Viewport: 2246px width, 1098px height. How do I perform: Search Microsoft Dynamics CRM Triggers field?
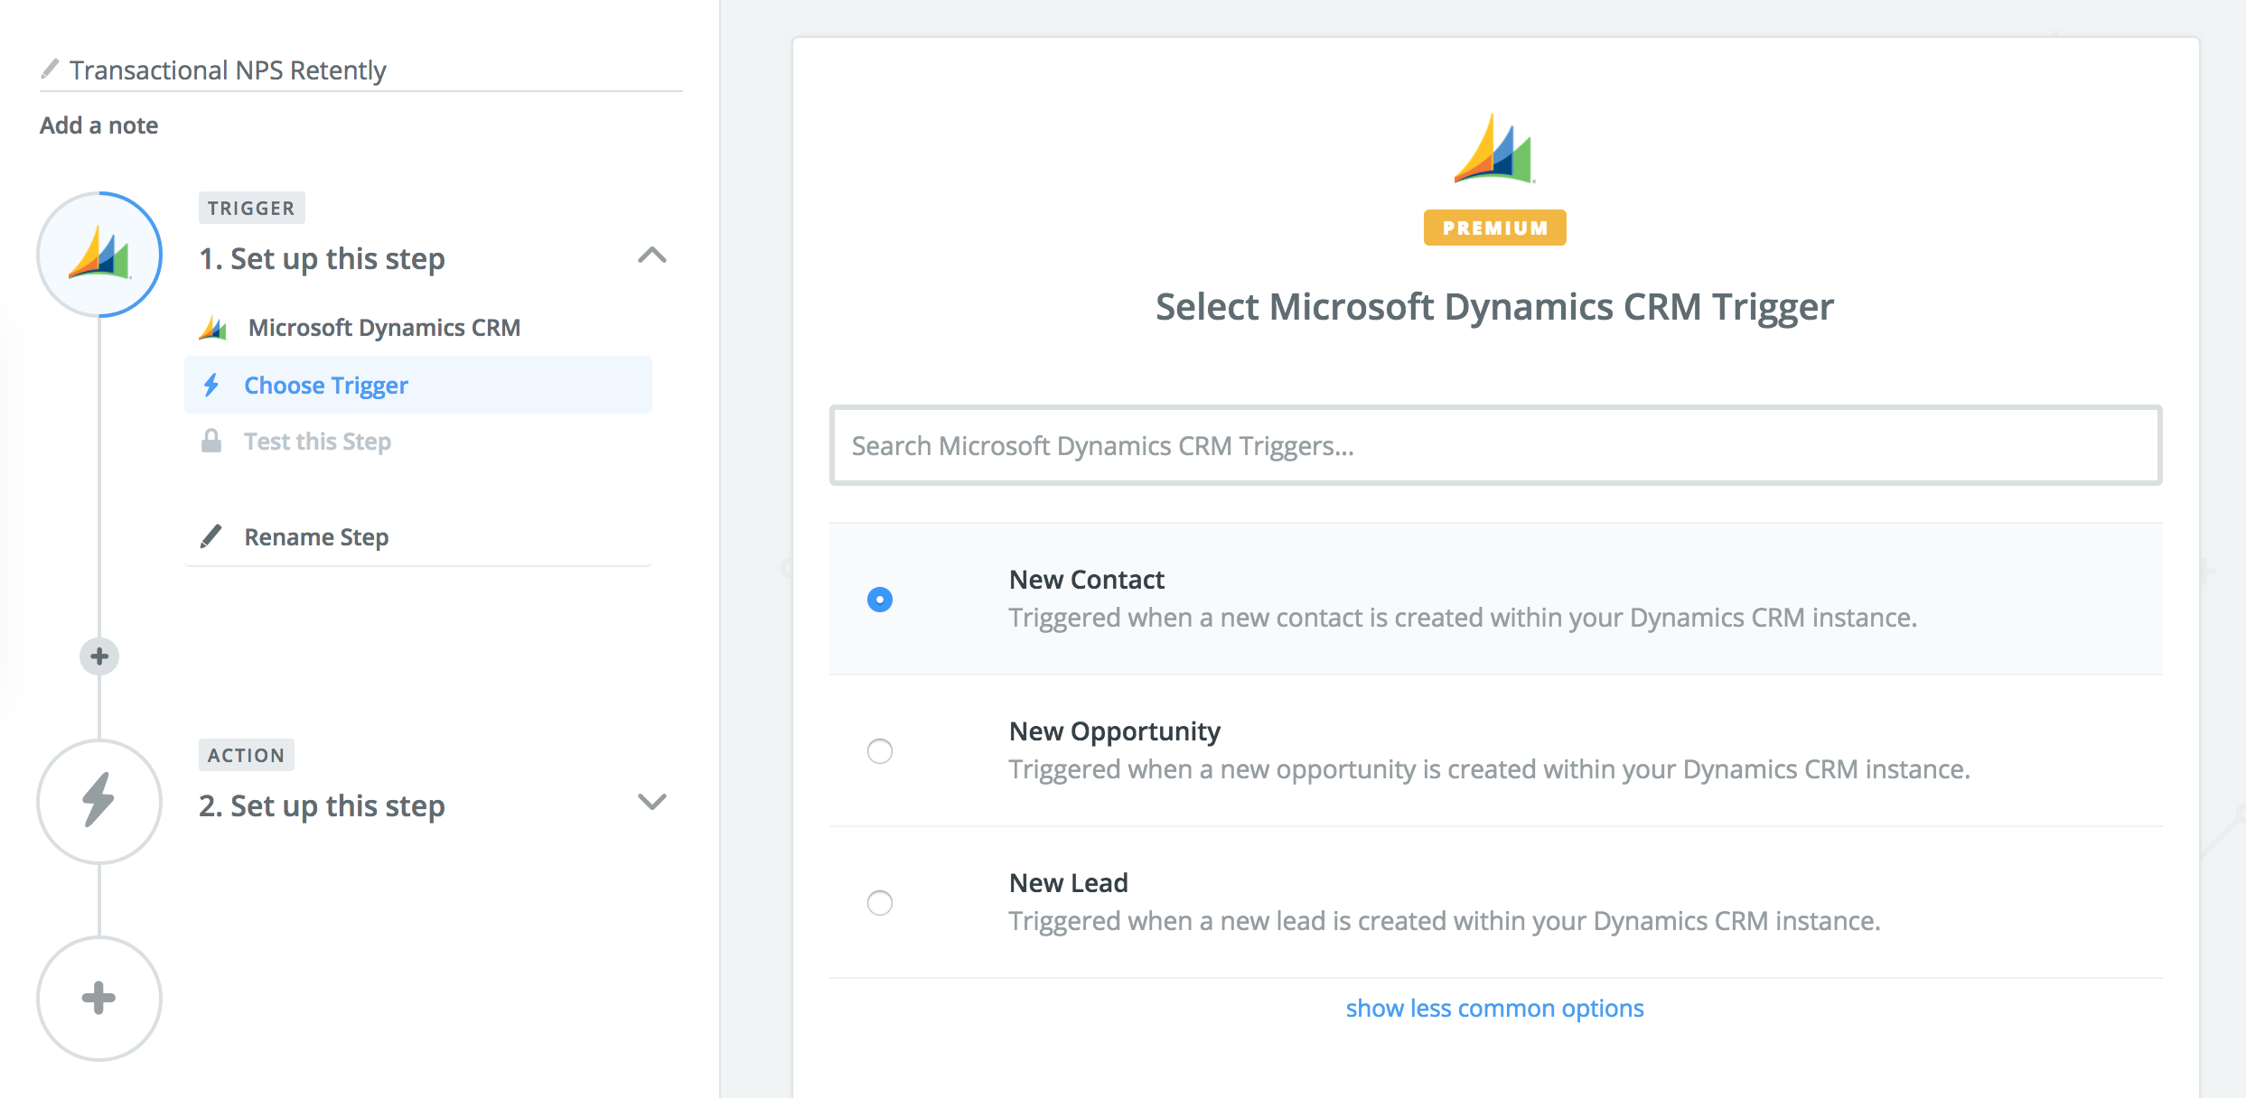1495,445
